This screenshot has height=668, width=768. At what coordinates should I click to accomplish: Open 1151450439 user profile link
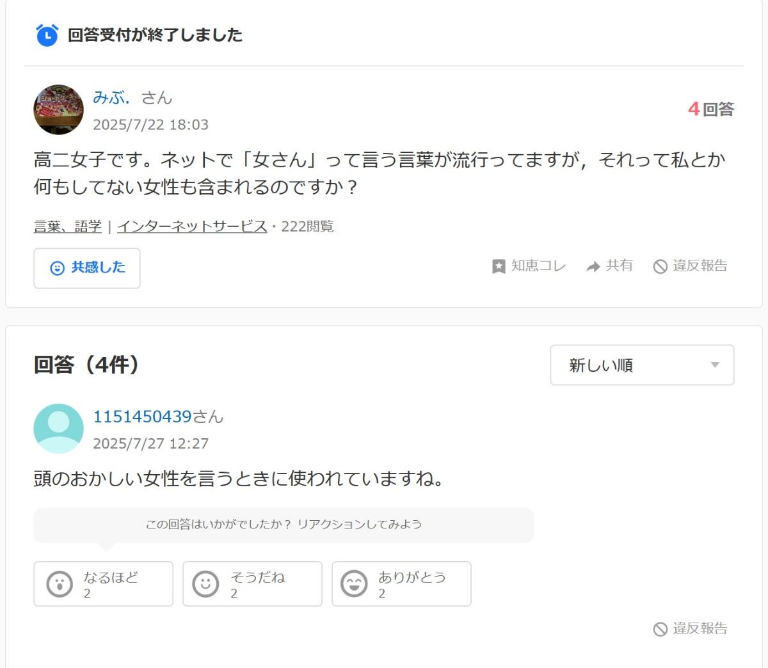point(142,417)
